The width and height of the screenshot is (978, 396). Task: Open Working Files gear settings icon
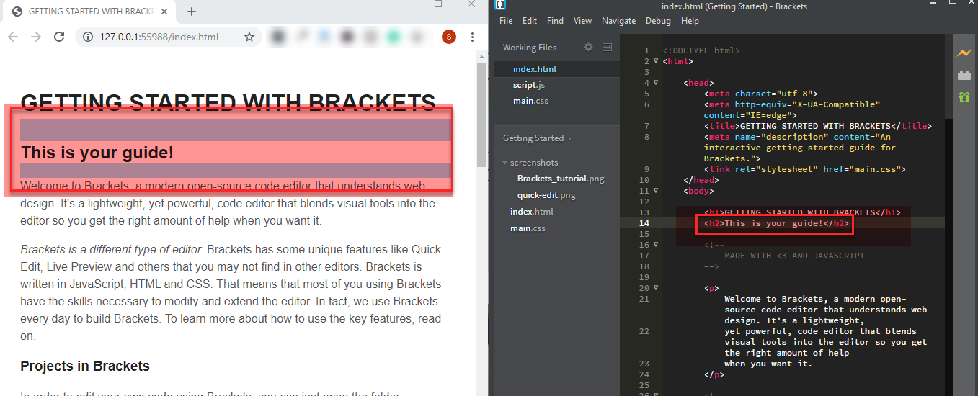(x=588, y=47)
